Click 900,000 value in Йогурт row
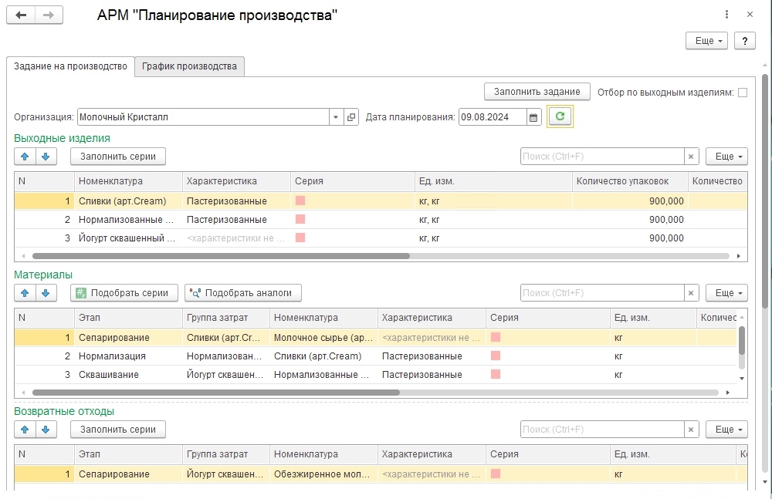 tap(666, 238)
